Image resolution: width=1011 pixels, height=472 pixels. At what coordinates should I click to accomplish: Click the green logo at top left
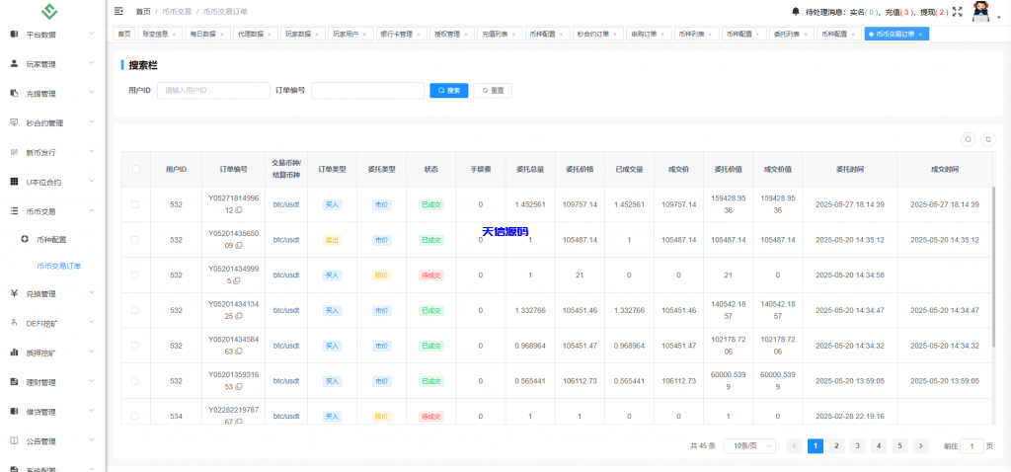pyautogui.click(x=49, y=11)
